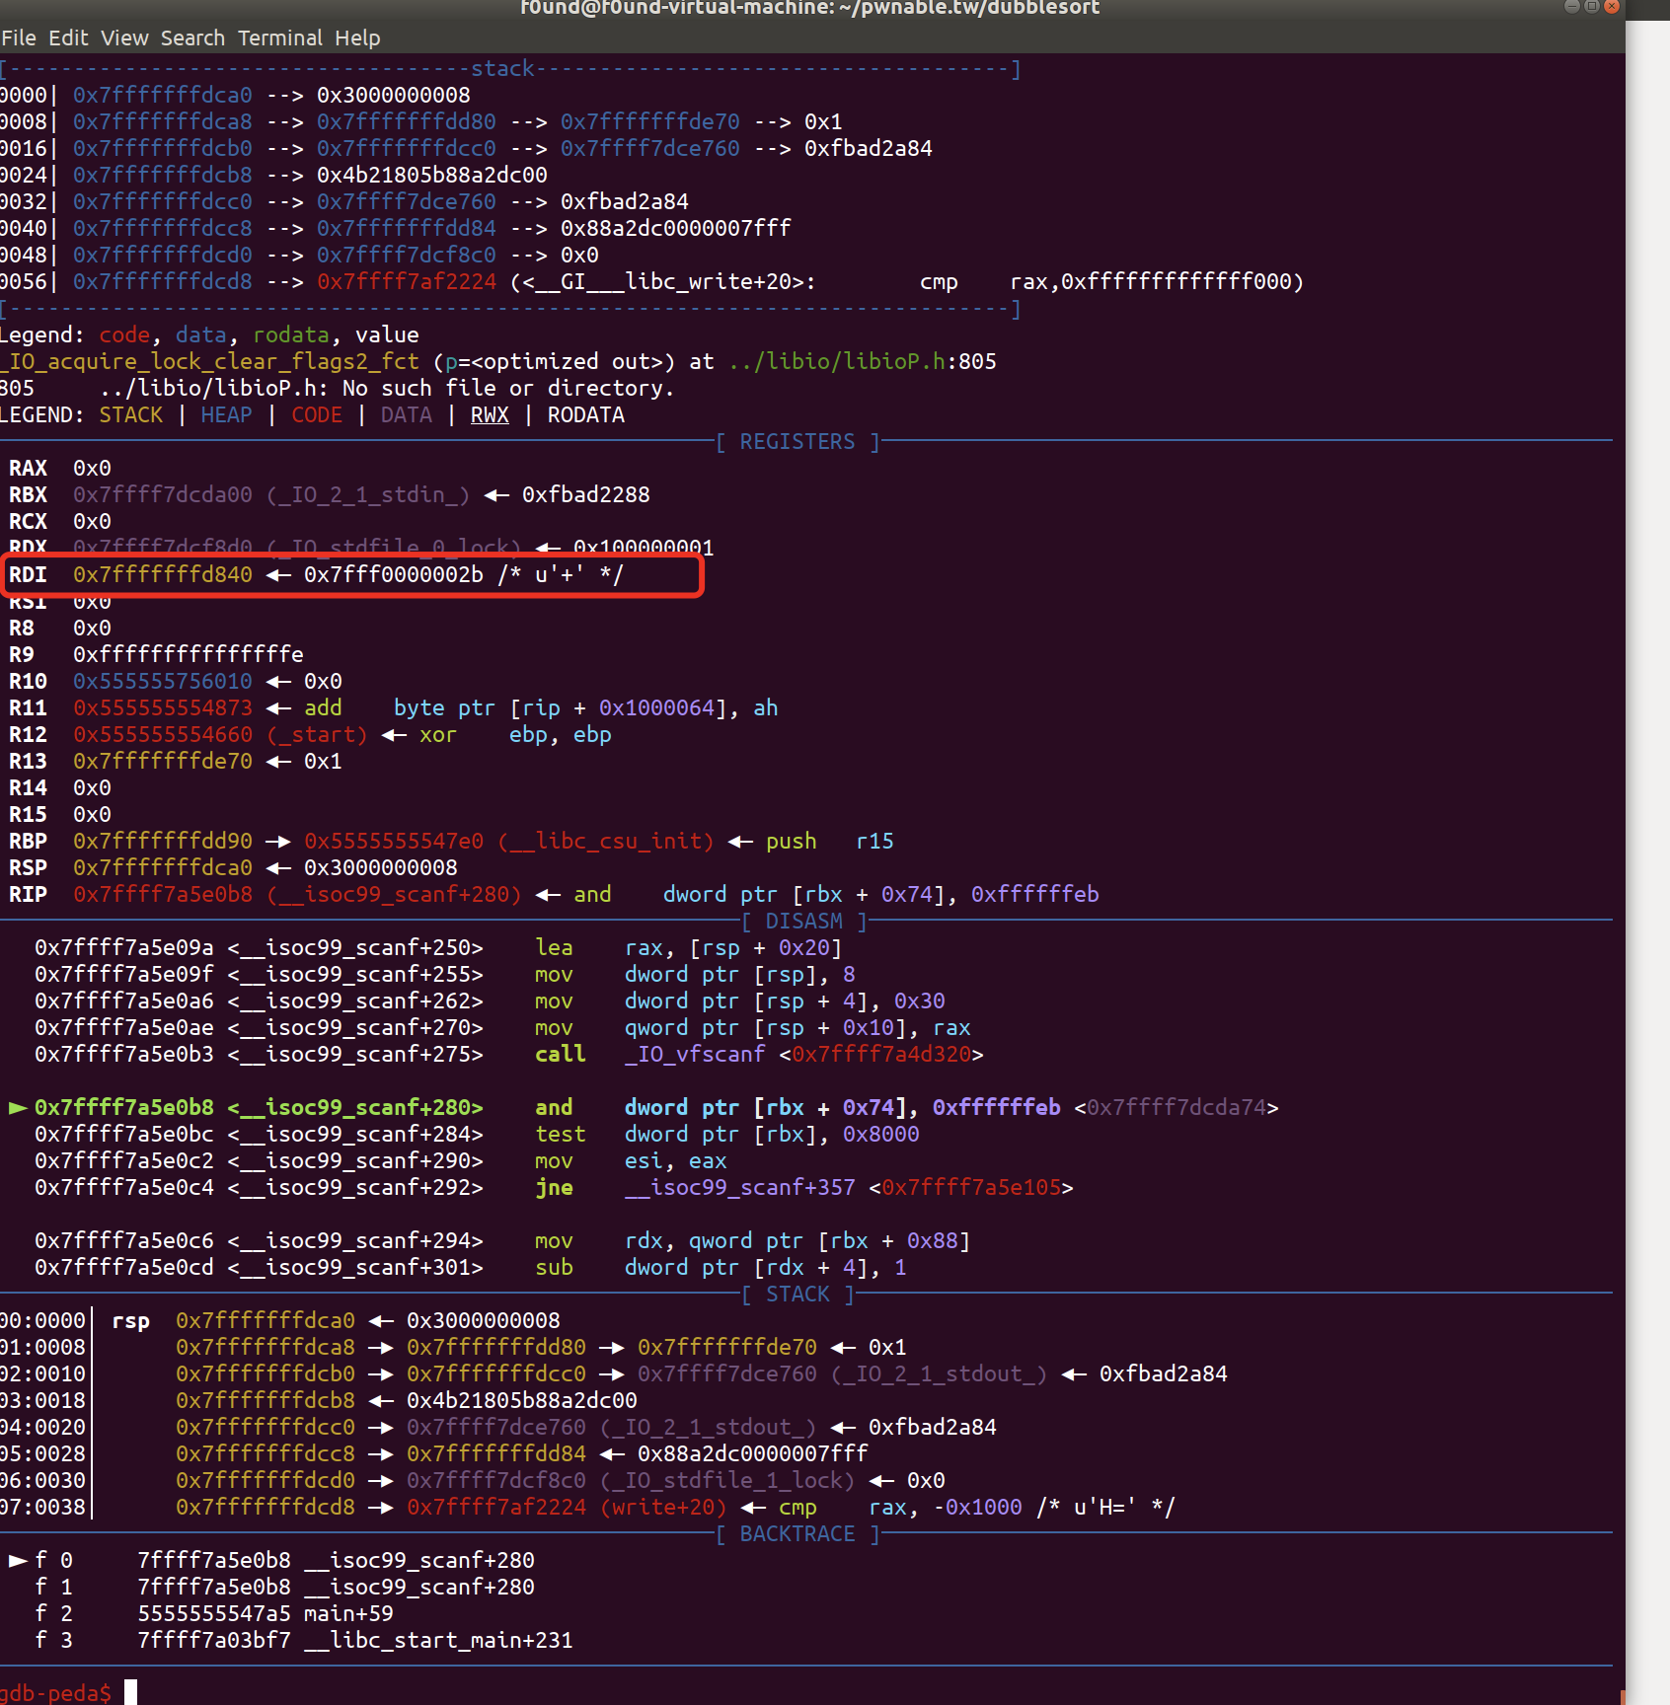Click the RIP register address 0x7ffff7a5e0b8
Screen dimensions: 1670x1705
click(163, 894)
